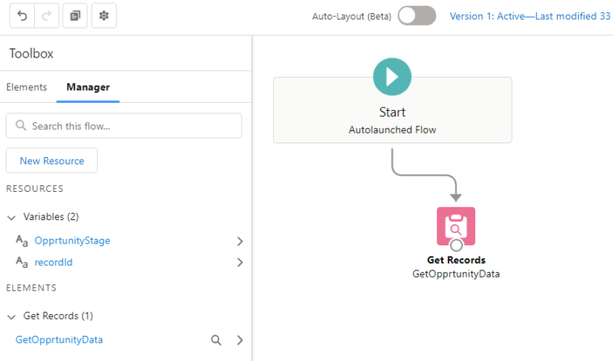
Task: Select the Start Autolaunched Flow box
Action: (x=392, y=109)
